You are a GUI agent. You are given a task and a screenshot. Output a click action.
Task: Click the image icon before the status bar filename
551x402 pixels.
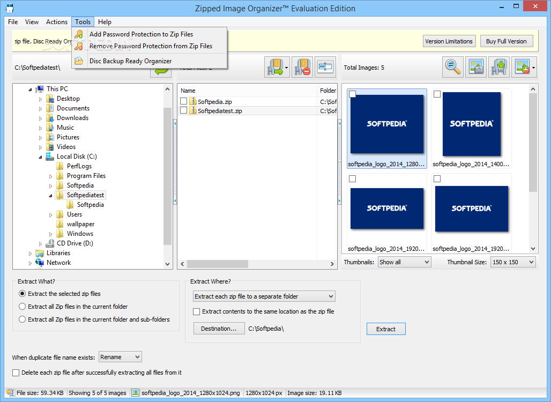pyautogui.click(x=135, y=393)
